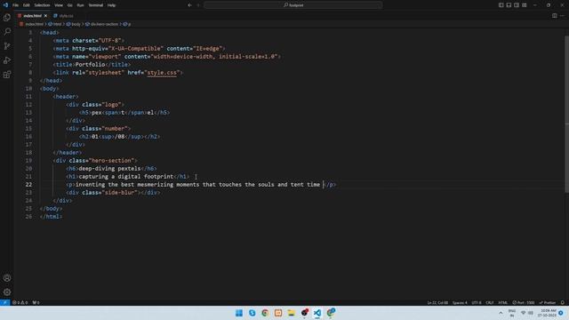Change indentation via Spaces: 4
This screenshot has height=320, width=569.
coord(460,302)
